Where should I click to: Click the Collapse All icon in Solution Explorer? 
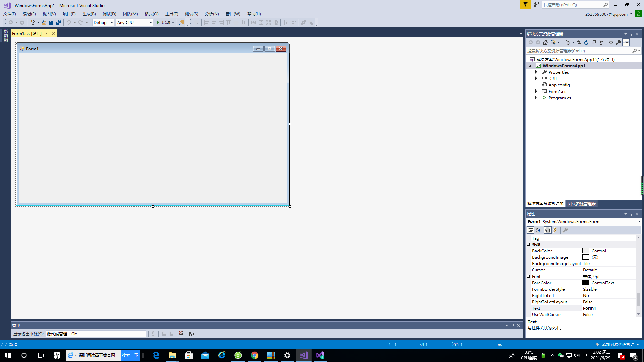(x=593, y=42)
